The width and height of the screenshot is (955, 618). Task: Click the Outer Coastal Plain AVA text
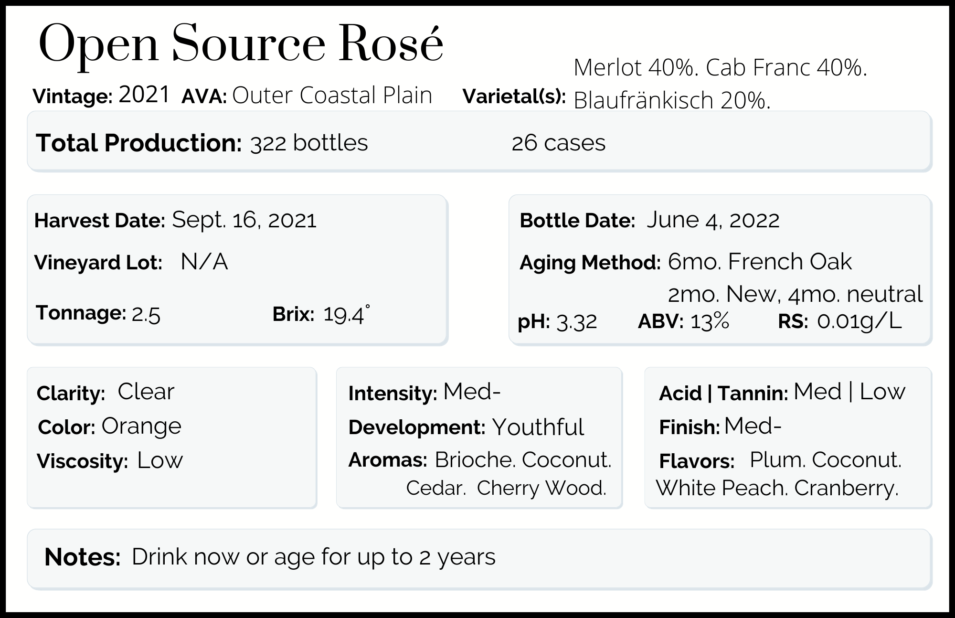coord(332,95)
